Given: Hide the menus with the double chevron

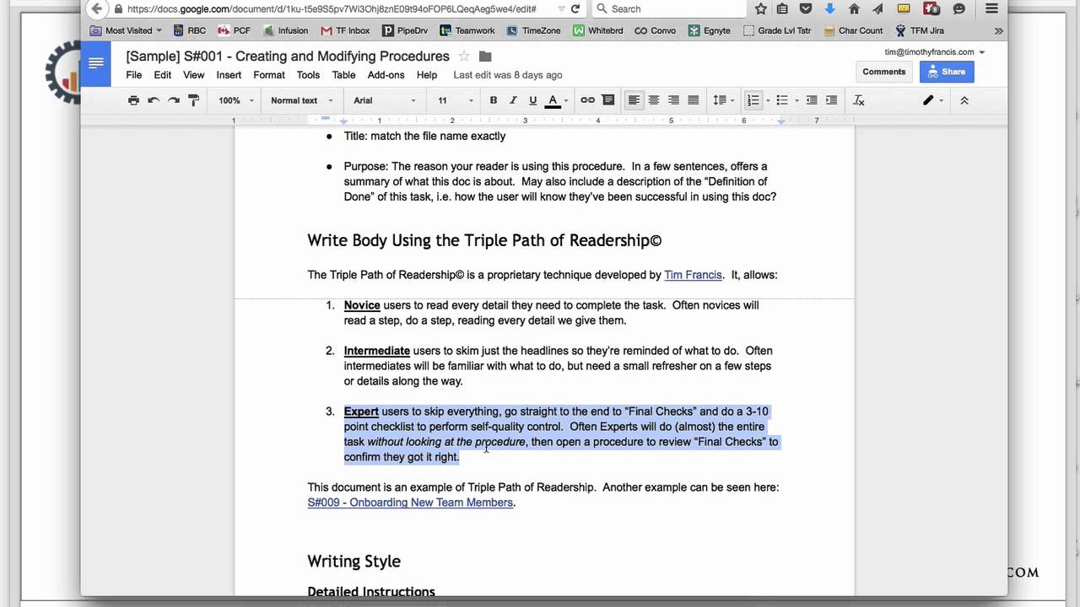Looking at the screenshot, I should point(964,100).
